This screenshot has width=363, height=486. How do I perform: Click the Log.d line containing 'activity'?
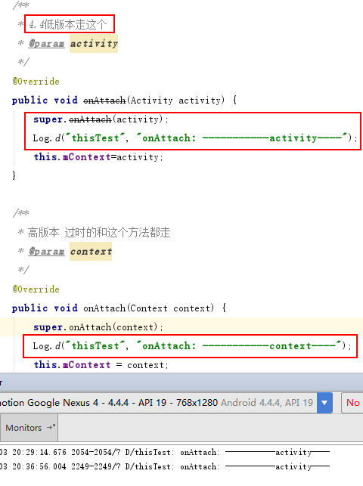pos(195,138)
